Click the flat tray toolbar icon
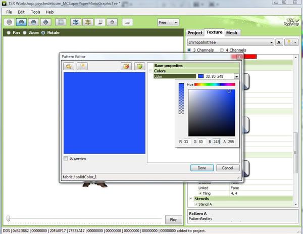 tap(127, 22)
